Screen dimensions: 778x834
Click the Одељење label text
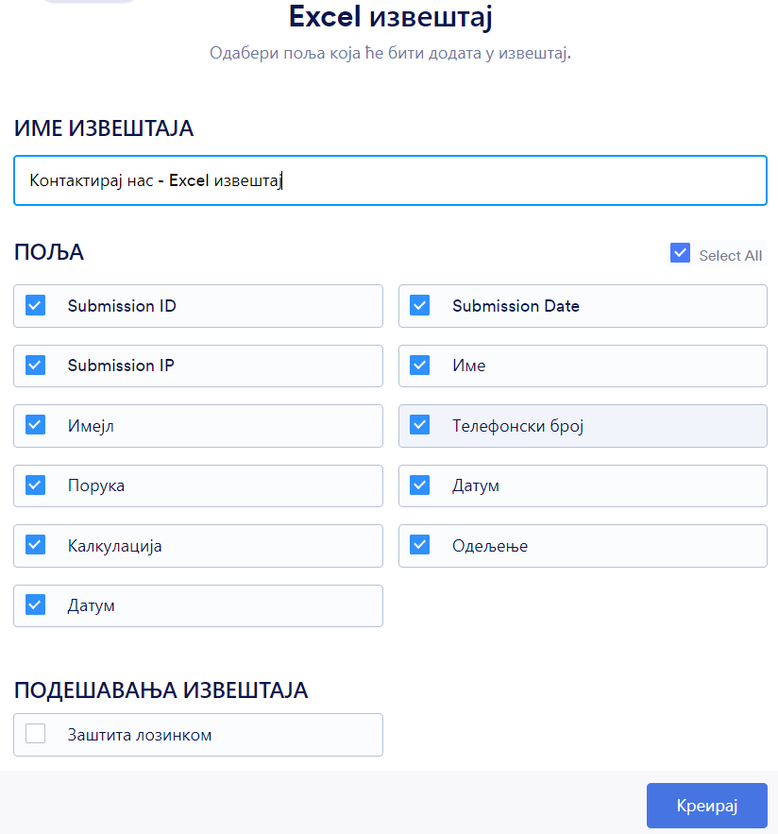coord(489,546)
